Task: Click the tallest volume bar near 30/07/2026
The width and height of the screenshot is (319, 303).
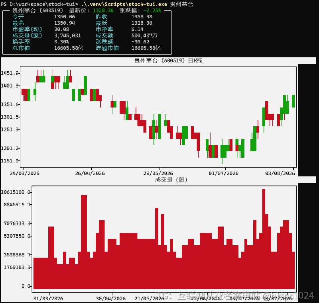Action: click(264, 239)
